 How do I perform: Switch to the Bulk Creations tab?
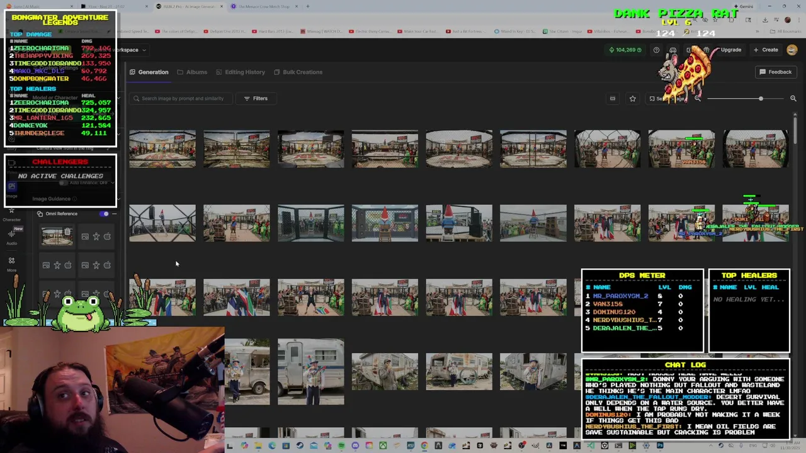click(x=298, y=72)
